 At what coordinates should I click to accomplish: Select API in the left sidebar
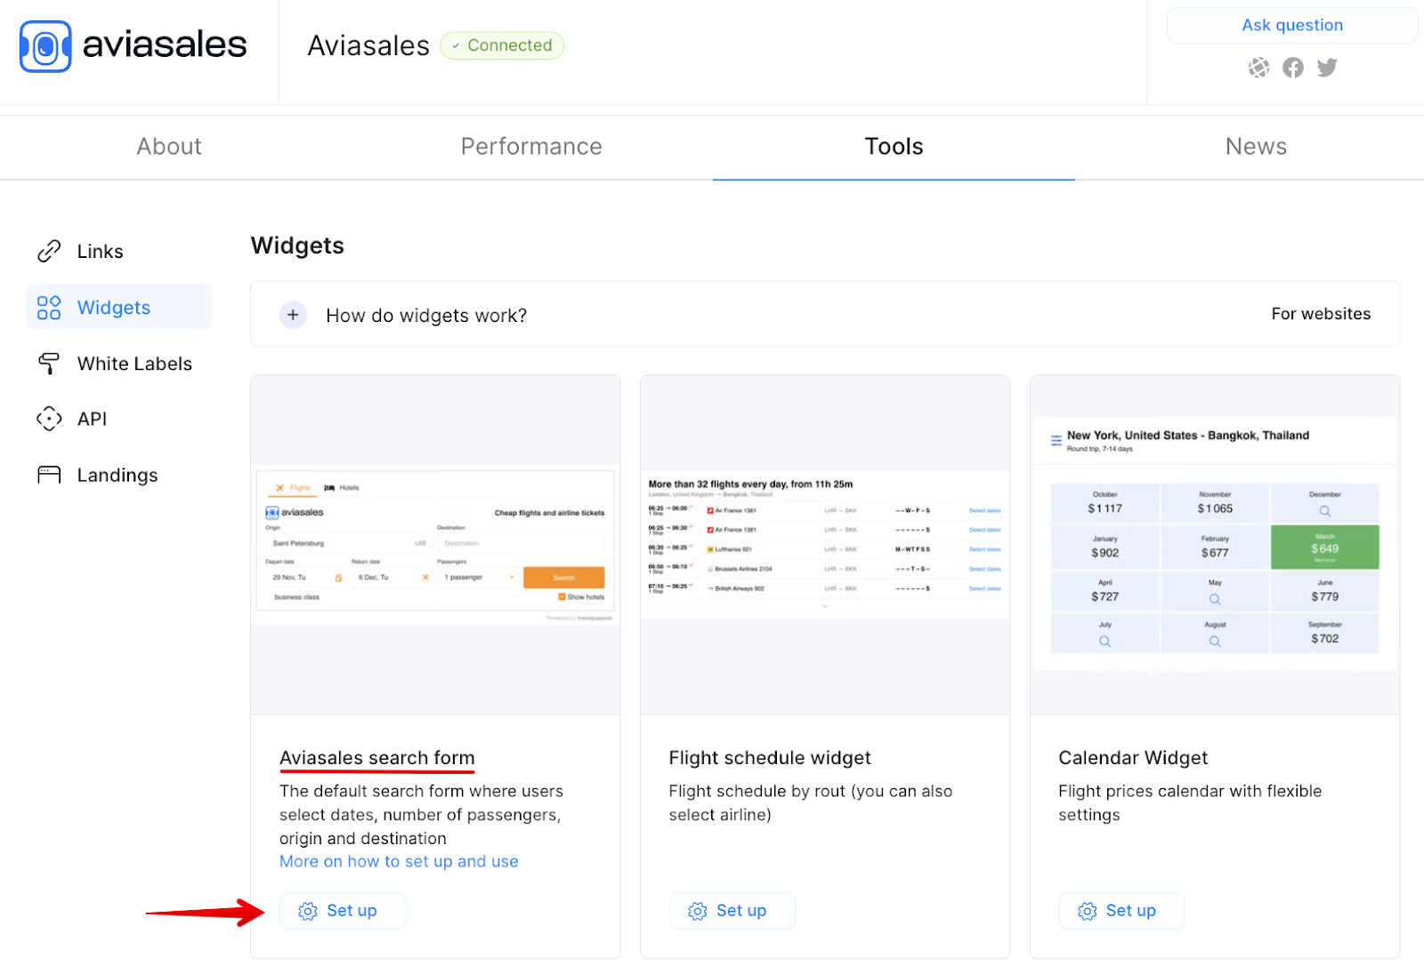[x=92, y=418]
